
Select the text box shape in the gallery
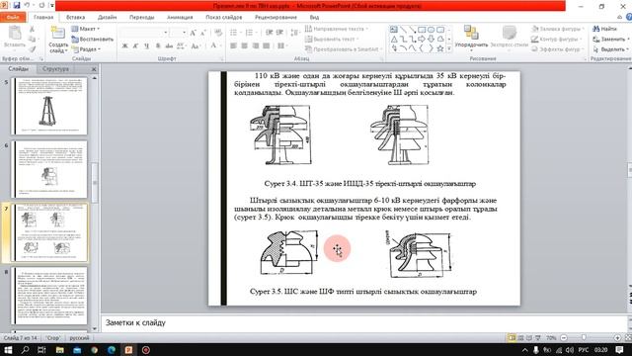click(x=394, y=30)
